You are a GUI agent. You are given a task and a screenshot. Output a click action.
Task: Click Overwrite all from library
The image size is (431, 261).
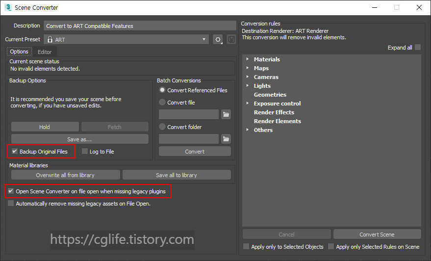[x=65, y=175]
